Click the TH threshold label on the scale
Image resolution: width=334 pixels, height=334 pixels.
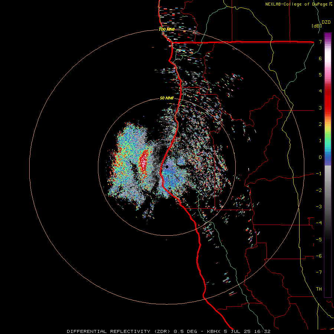point(319,289)
